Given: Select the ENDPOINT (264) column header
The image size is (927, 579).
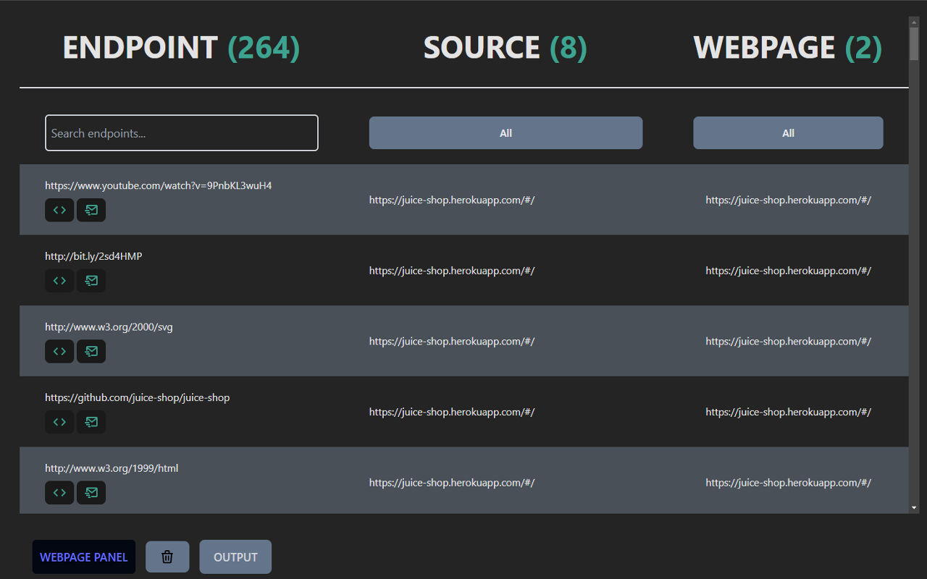Looking at the screenshot, I should (x=180, y=47).
